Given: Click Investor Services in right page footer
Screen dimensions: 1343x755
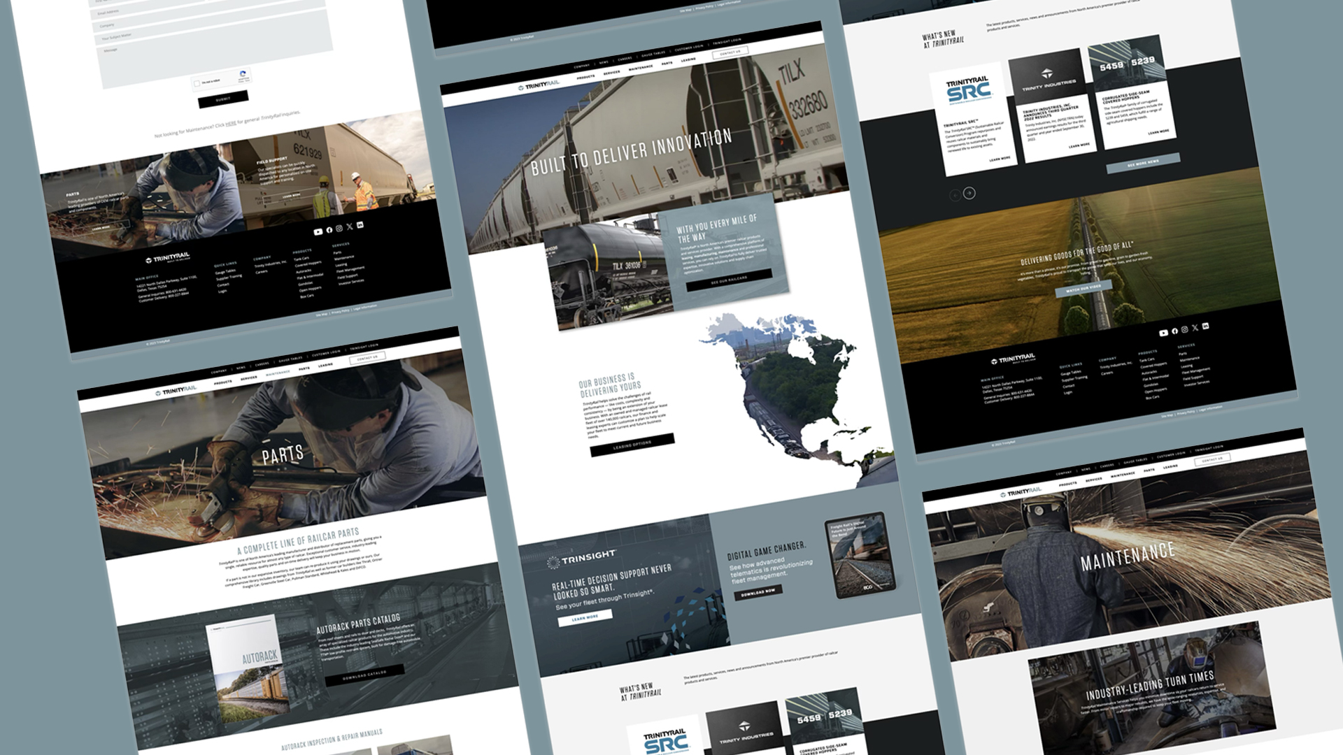Looking at the screenshot, I should point(1196,383).
